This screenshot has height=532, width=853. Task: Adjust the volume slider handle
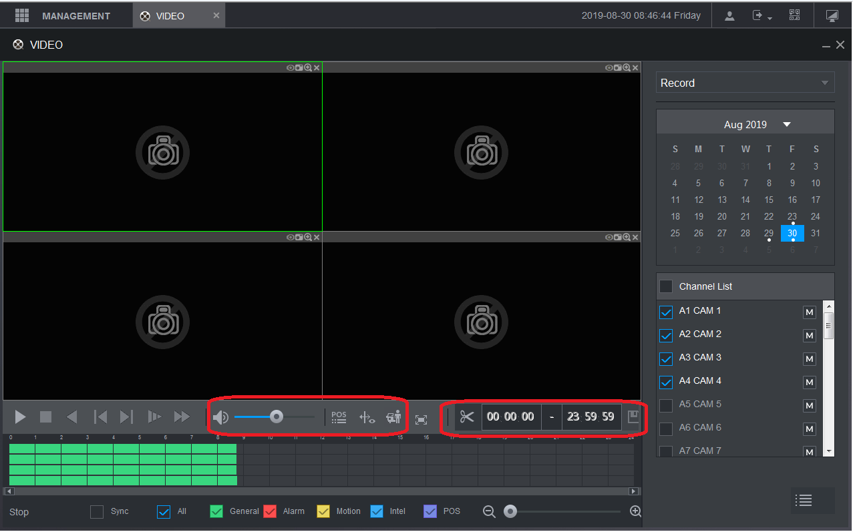click(276, 417)
